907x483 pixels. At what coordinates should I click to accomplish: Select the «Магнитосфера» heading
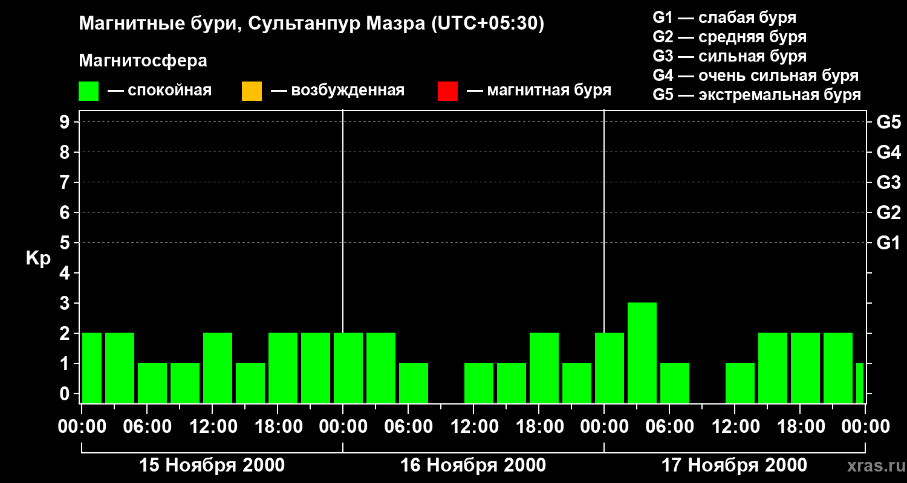coord(143,61)
